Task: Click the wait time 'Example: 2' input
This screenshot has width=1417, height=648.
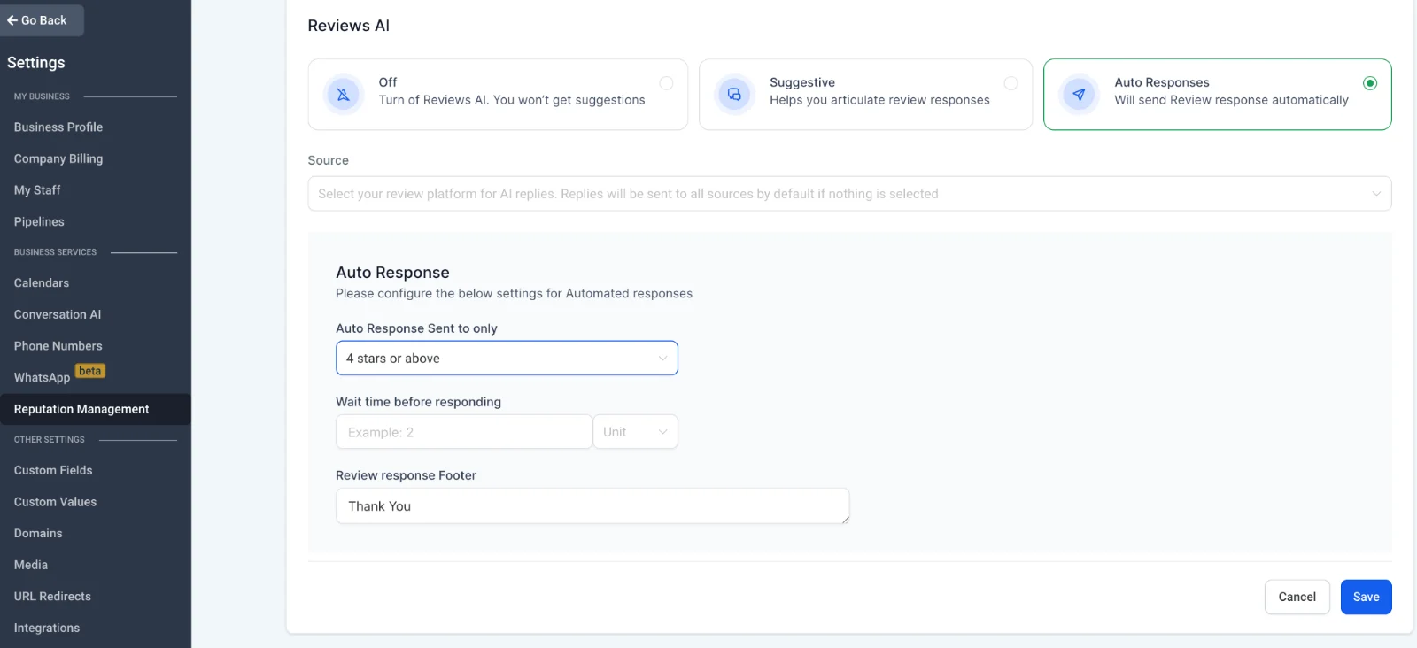Action: (x=464, y=432)
